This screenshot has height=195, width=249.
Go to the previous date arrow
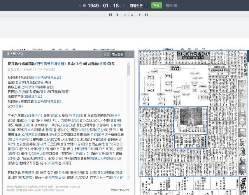pyautogui.click(x=80, y=5)
